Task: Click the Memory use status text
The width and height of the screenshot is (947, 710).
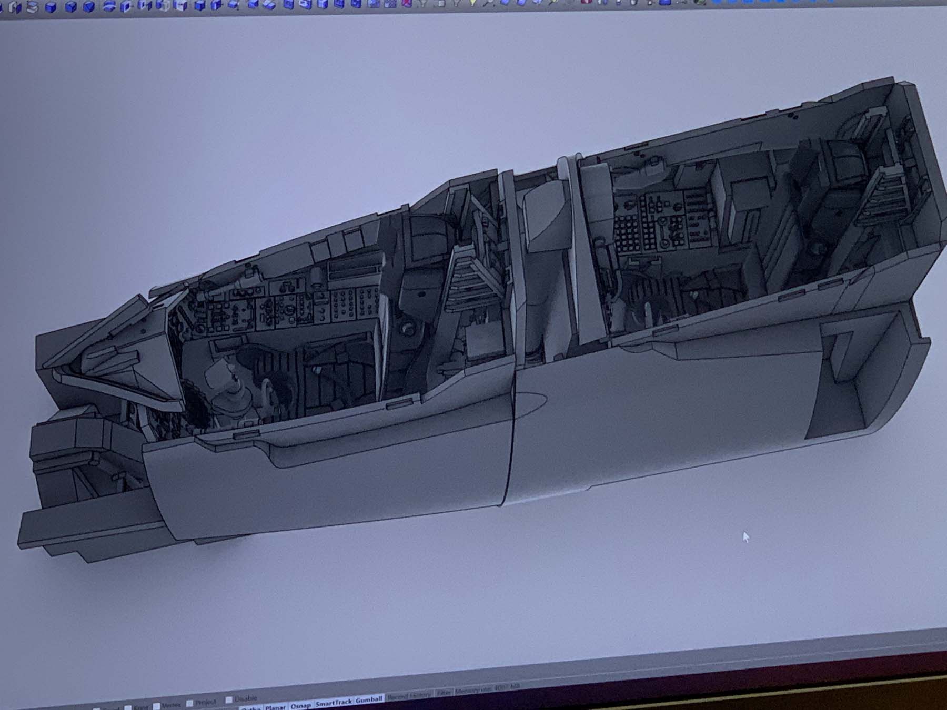Action: [487, 689]
